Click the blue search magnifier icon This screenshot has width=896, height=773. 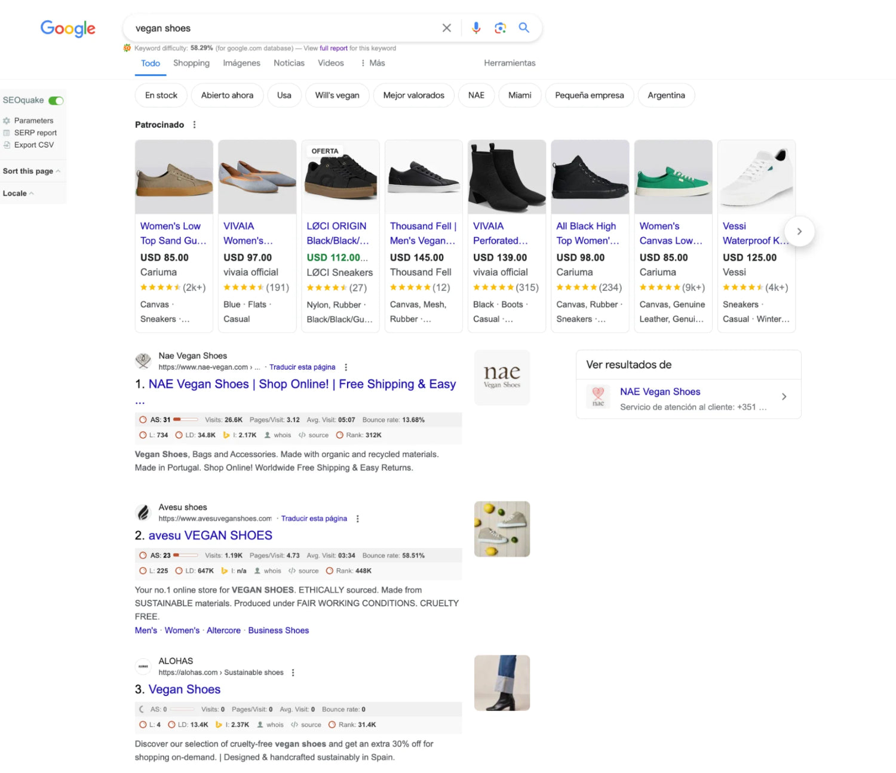(x=524, y=28)
